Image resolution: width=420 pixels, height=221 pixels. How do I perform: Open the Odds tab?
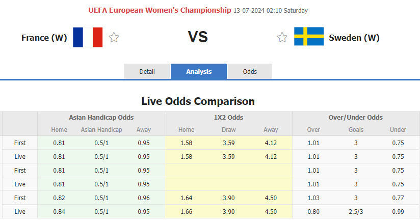[x=250, y=72]
